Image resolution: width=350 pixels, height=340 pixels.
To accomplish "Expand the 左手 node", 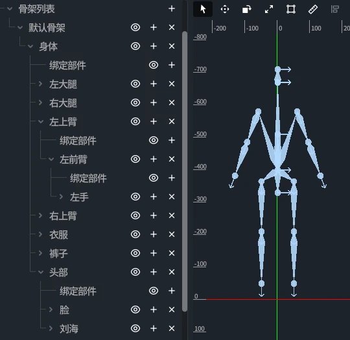I will [x=61, y=197].
